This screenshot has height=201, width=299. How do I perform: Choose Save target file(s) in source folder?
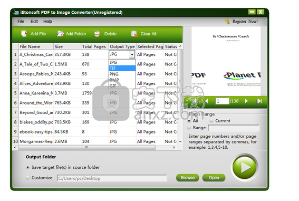27,167
